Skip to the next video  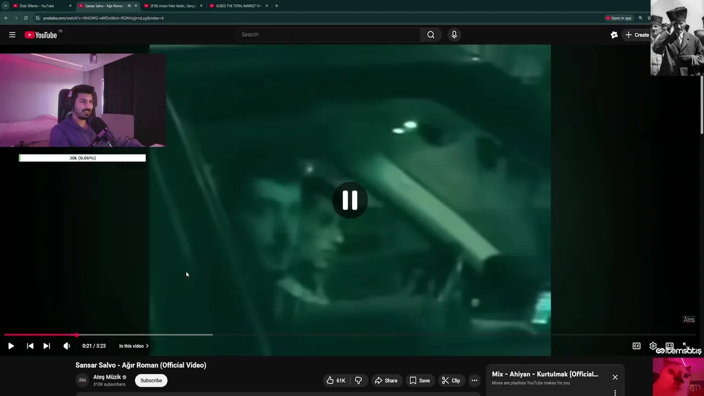(x=47, y=346)
